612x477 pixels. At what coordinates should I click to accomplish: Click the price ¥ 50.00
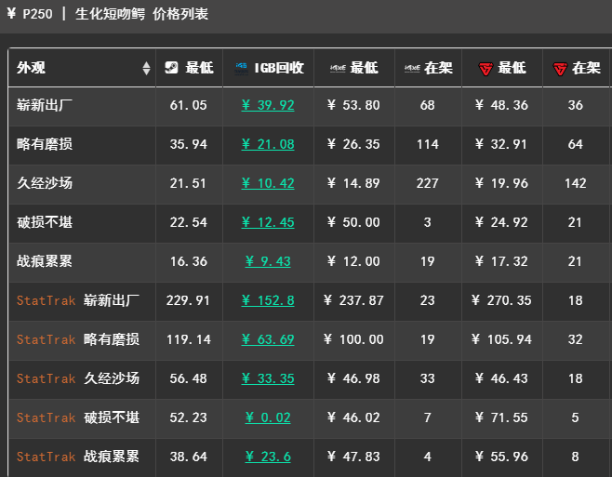click(x=353, y=222)
